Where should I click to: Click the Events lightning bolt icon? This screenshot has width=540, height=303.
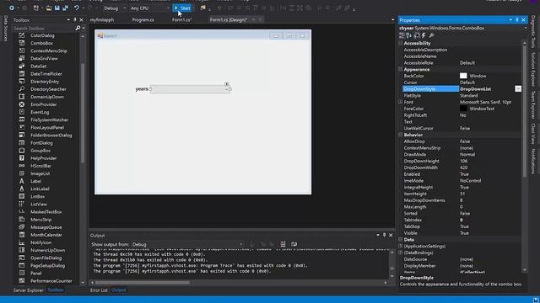424,35
